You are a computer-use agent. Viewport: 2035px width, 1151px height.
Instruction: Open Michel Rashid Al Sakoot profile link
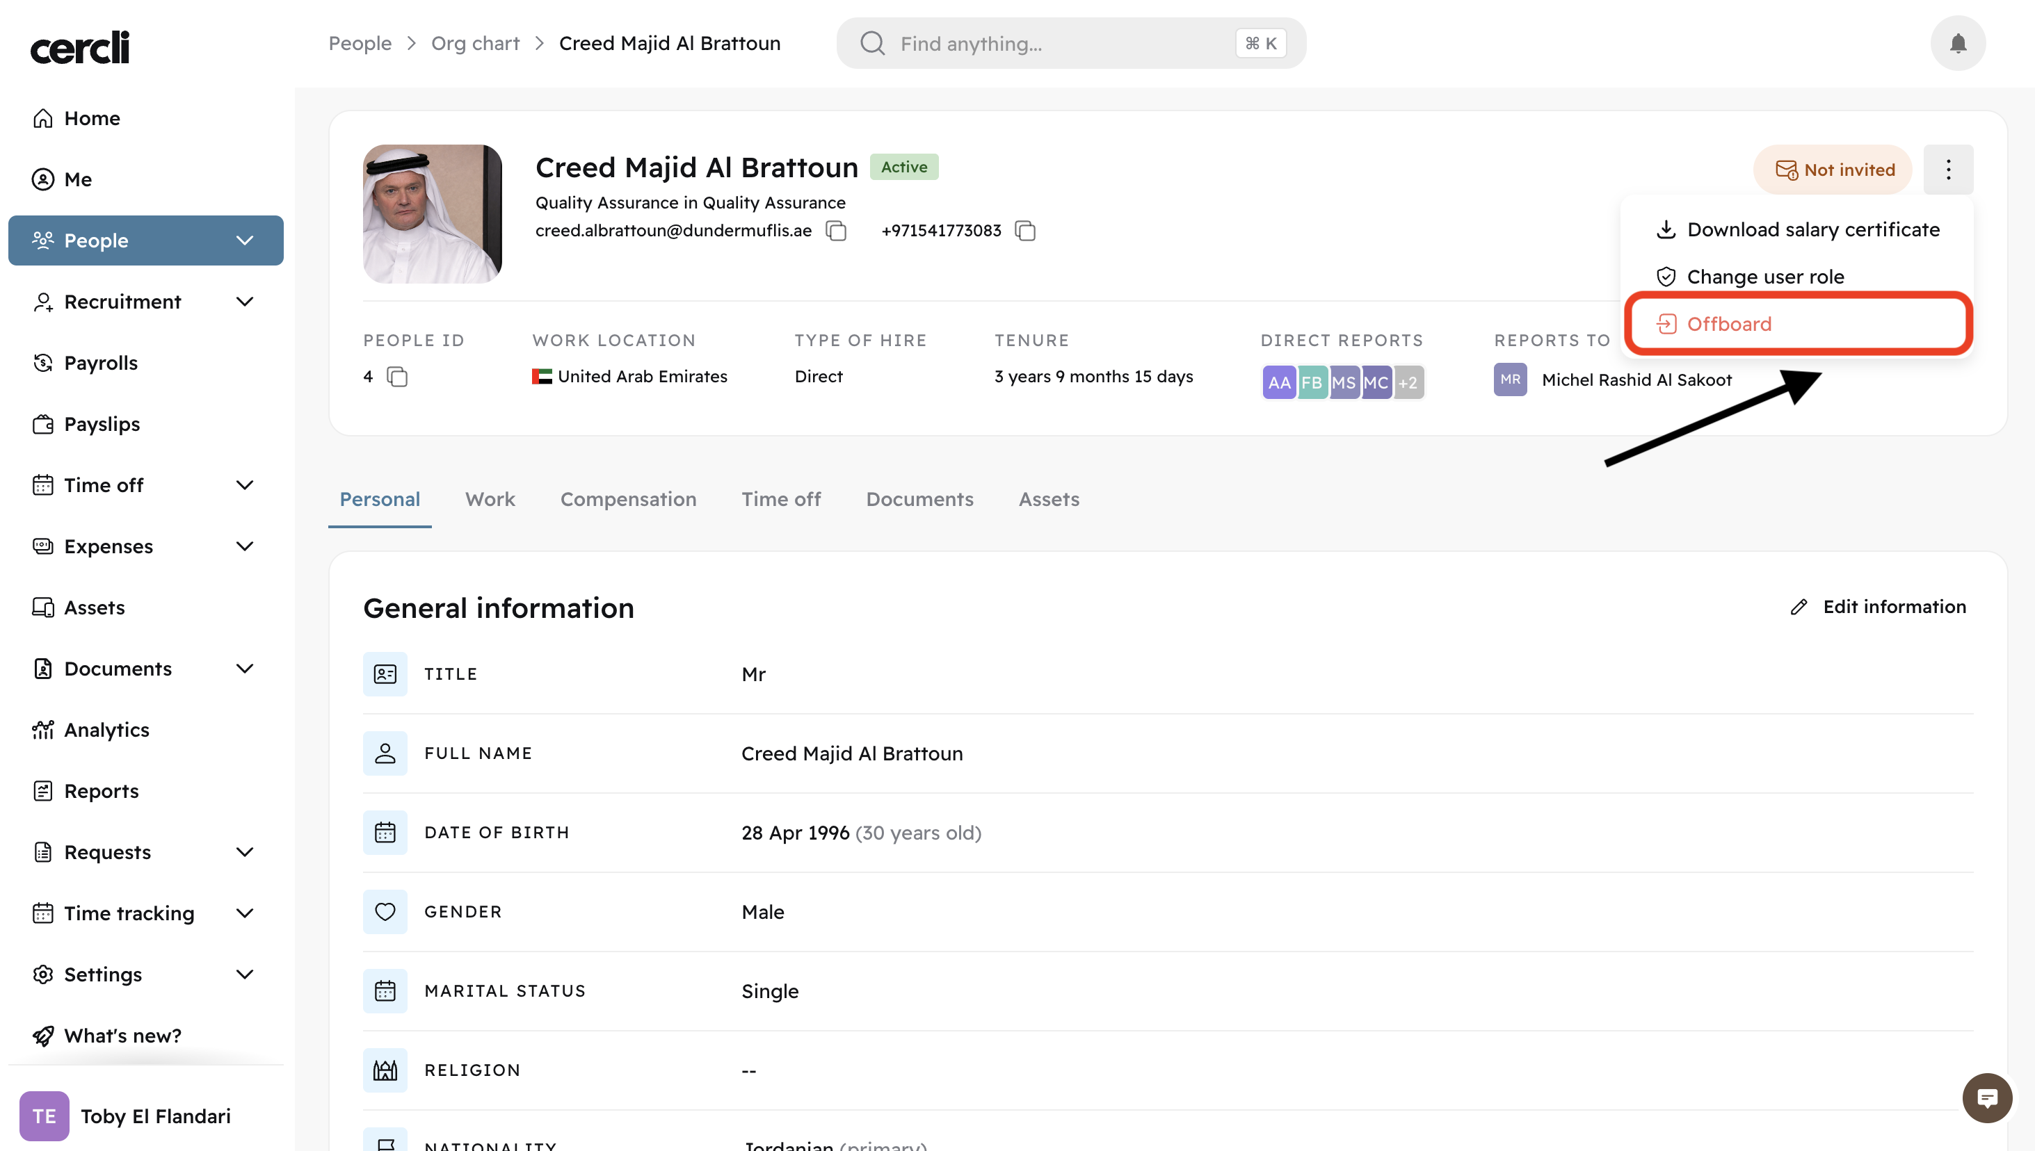coord(1636,380)
